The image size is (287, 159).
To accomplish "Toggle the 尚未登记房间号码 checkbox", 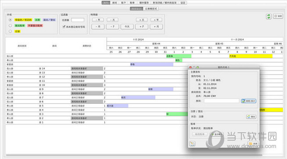I will tap(64, 27).
